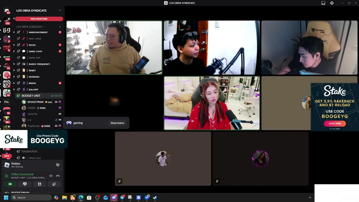The width and height of the screenshot is (359, 202).
Task: Open the server icon with 32 badge
Action: coord(7,93)
